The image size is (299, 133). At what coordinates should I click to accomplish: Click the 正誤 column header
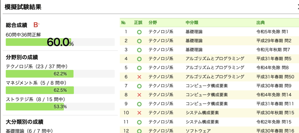pos(138,22)
